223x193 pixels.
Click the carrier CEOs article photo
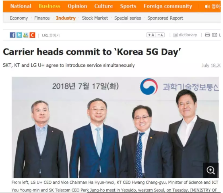click(115, 127)
